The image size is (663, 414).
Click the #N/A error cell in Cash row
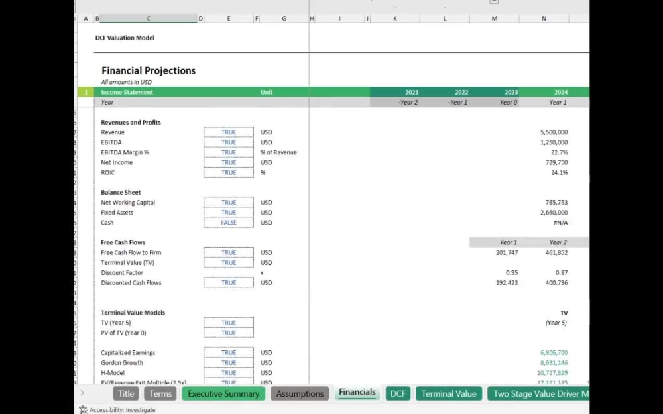tap(561, 223)
